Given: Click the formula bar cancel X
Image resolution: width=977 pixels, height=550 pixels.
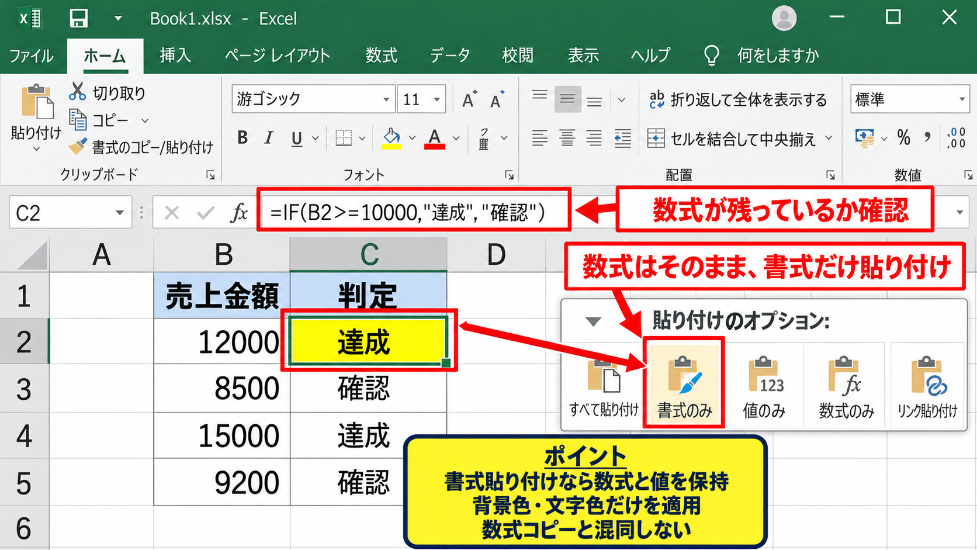Looking at the screenshot, I should click(x=172, y=213).
